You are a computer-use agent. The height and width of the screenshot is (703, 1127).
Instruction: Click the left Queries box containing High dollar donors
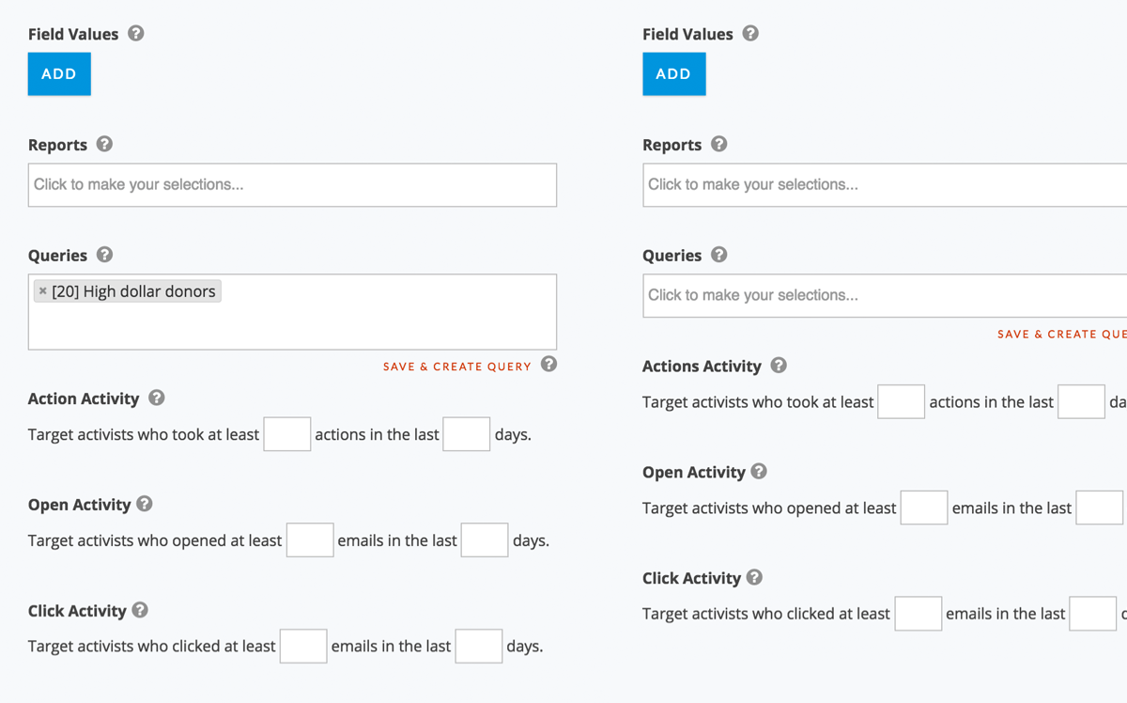(x=376, y=324)
